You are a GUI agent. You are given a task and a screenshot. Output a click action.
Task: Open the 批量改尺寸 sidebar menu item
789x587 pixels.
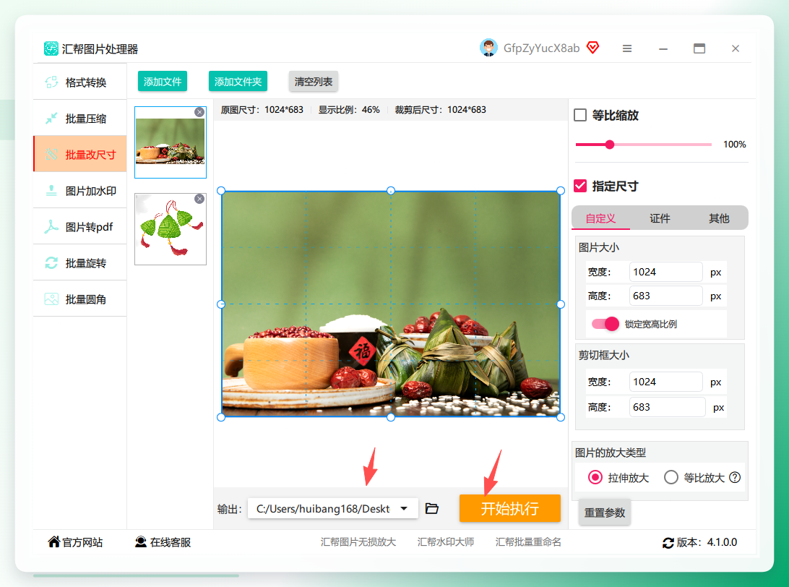tap(80, 153)
